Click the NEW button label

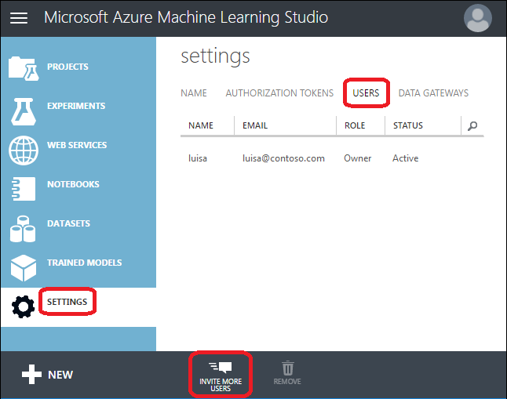coord(60,375)
